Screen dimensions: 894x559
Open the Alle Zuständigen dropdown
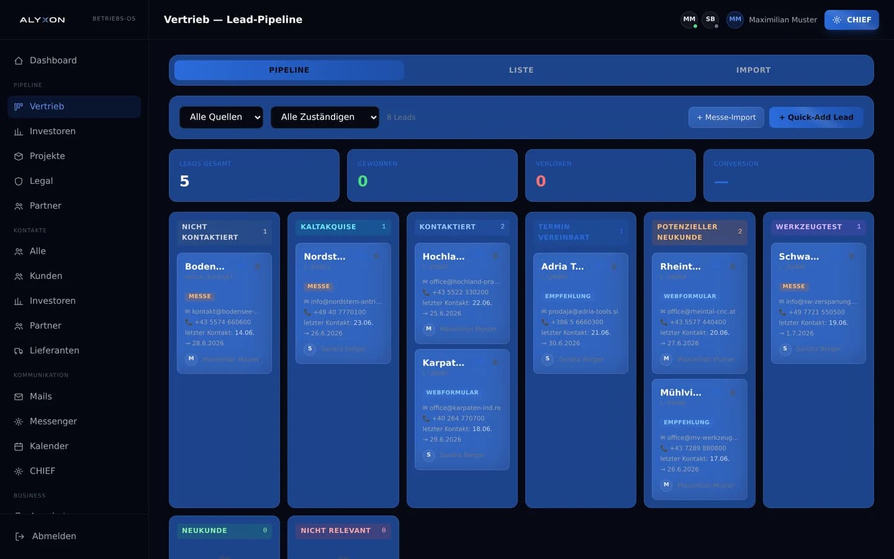pos(325,117)
